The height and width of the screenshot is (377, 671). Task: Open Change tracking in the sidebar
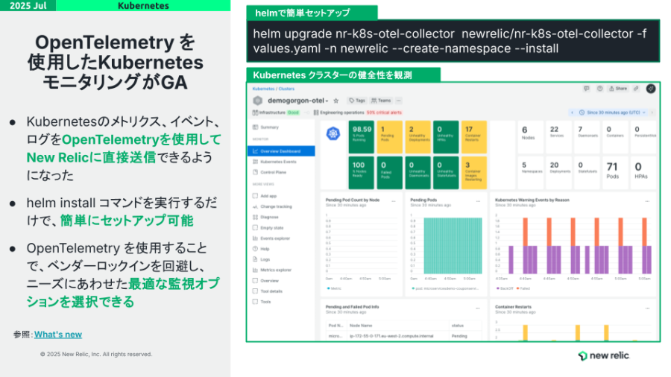click(276, 206)
